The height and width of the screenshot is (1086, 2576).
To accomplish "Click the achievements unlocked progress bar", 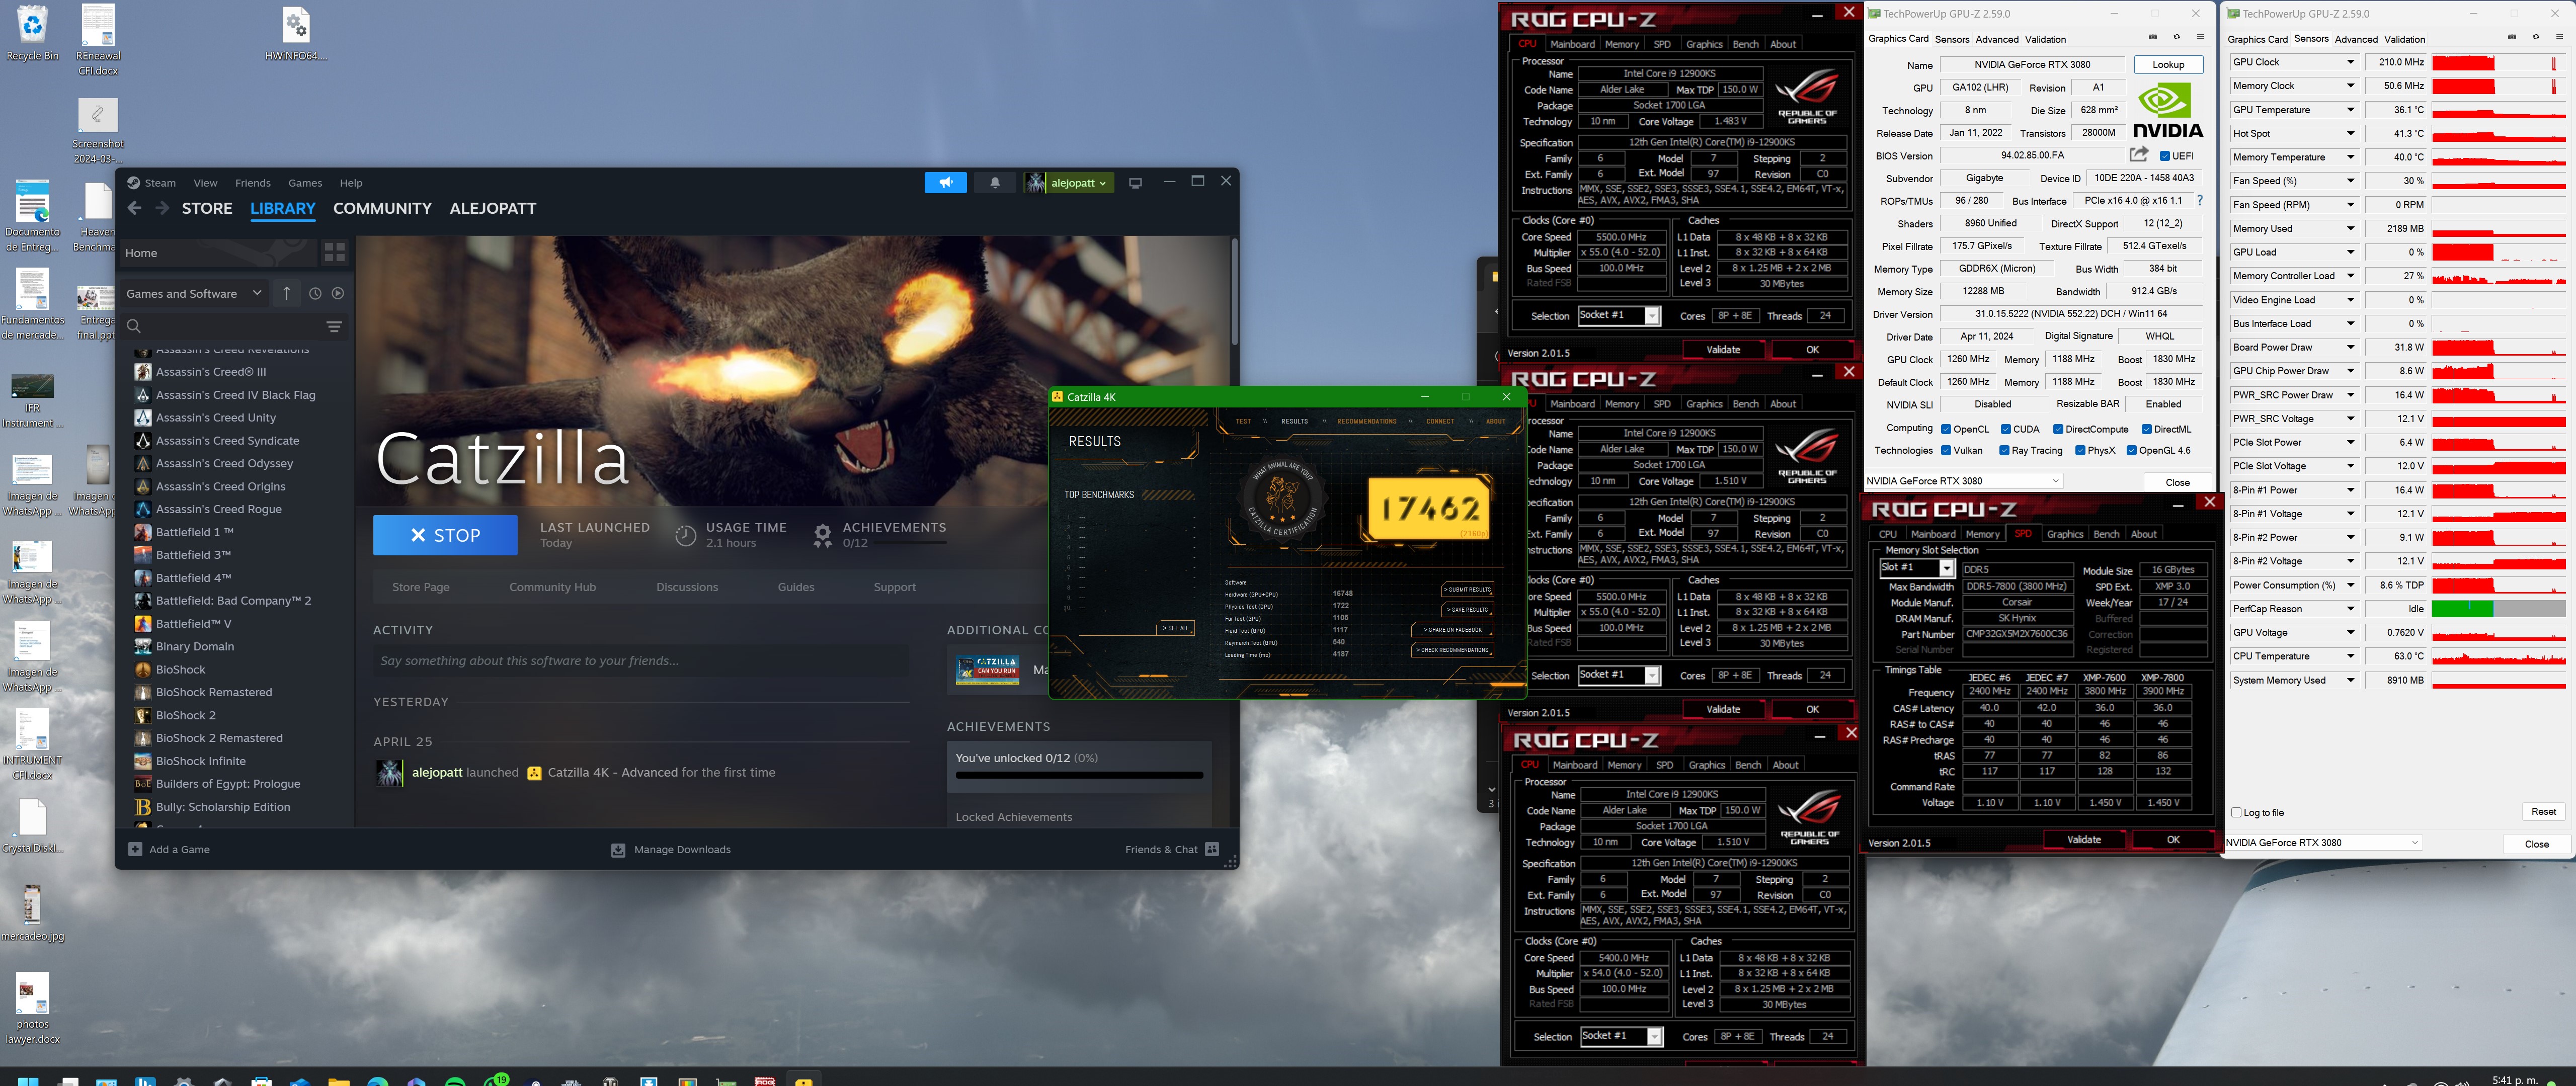I will coord(1079,775).
